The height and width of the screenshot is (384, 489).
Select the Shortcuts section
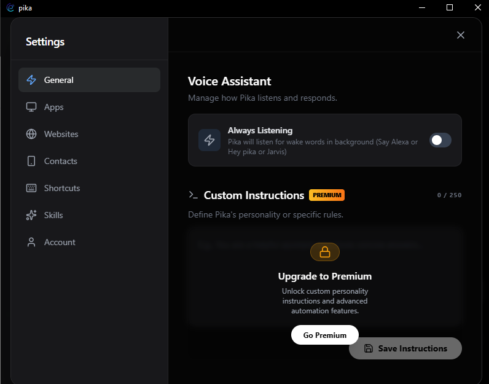(x=89, y=188)
